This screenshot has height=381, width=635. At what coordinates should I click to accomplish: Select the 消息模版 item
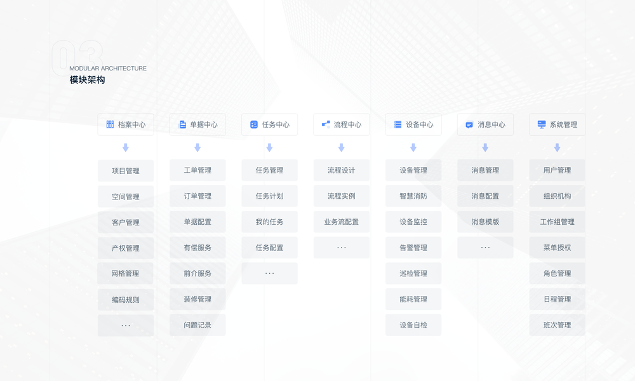[x=485, y=222]
